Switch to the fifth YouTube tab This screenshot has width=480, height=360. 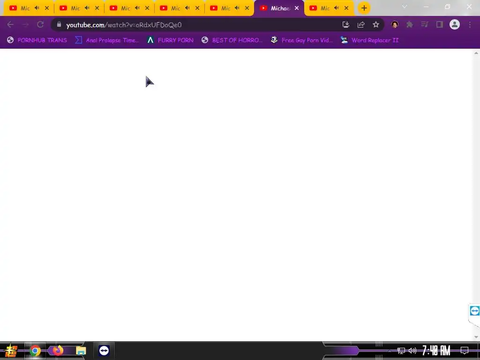[229, 8]
